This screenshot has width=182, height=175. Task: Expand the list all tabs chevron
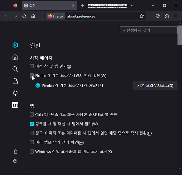(x=132, y=5)
